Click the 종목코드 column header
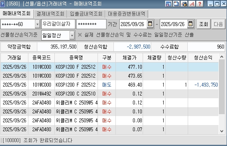Screen dimensions: 227x146 pyautogui.click(x=42, y=58)
